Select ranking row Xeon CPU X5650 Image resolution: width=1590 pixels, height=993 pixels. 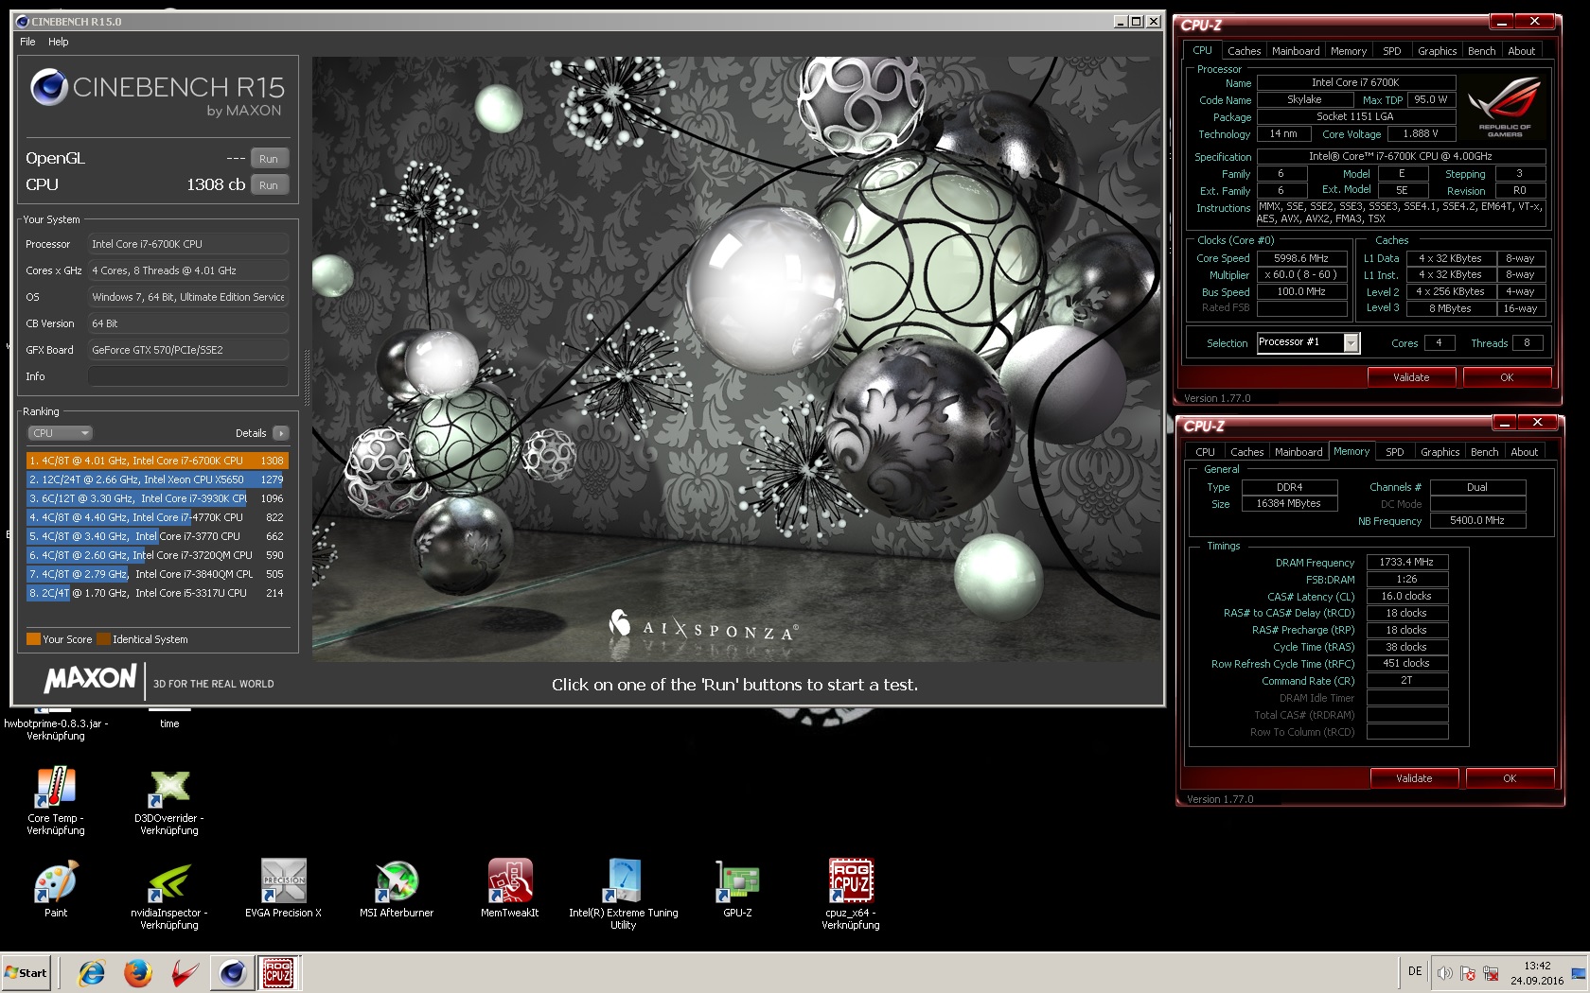click(157, 479)
